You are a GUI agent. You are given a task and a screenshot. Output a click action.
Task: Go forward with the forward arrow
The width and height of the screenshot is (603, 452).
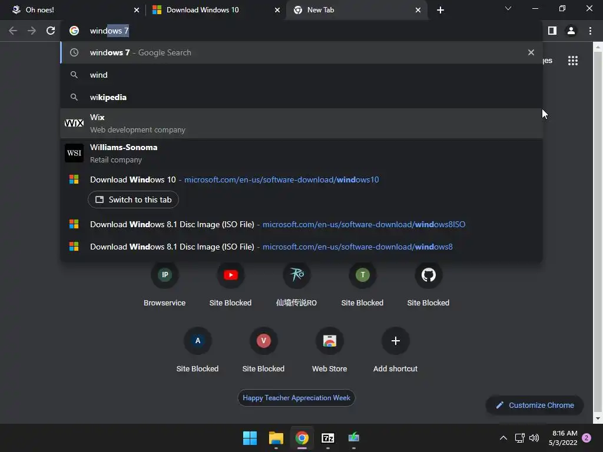click(32, 31)
